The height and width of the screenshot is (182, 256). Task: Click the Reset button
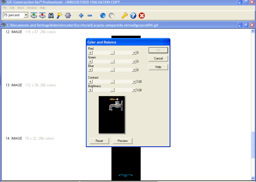(99, 141)
